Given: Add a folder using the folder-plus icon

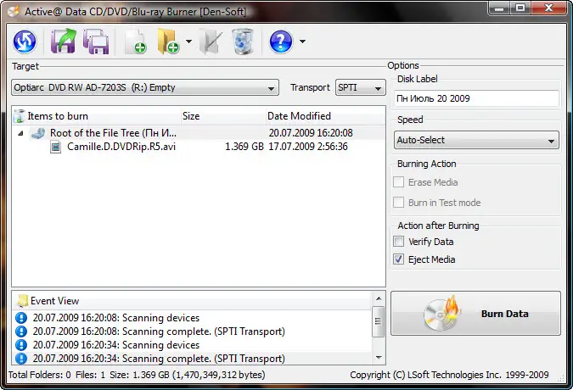Looking at the screenshot, I should click(168, 42).
